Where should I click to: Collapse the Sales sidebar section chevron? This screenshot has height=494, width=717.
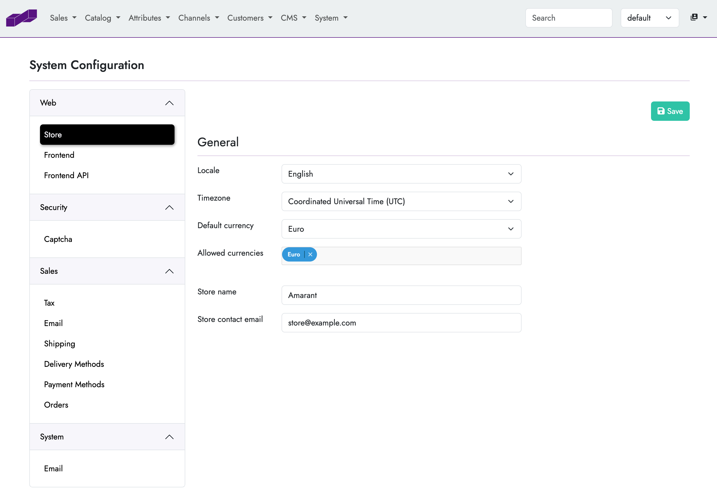coord(169,271)
